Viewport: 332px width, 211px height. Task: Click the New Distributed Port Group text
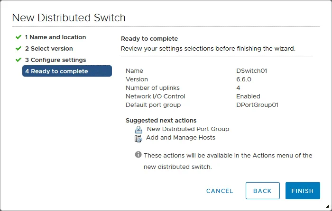pyautogui.click(x=188, y=129)
